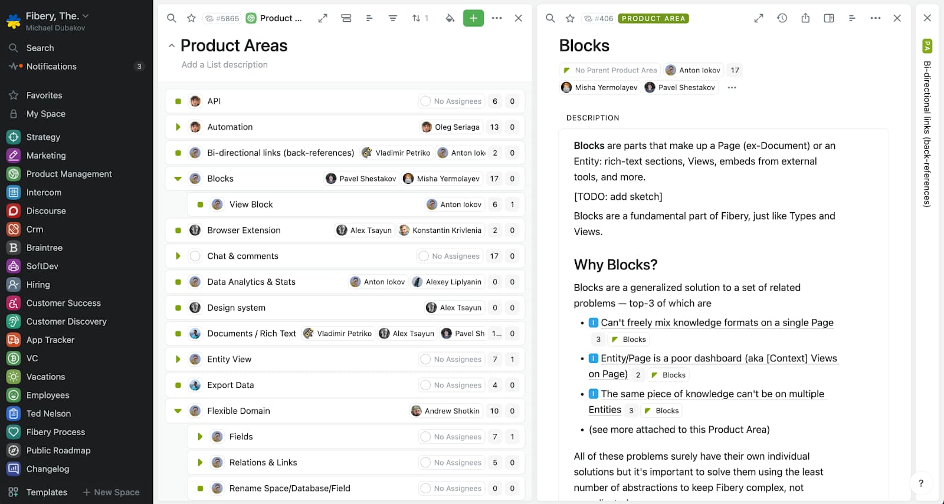Collapse the Product Areas list header
This screenshot has width=944, height=504.
coord(171,45)
